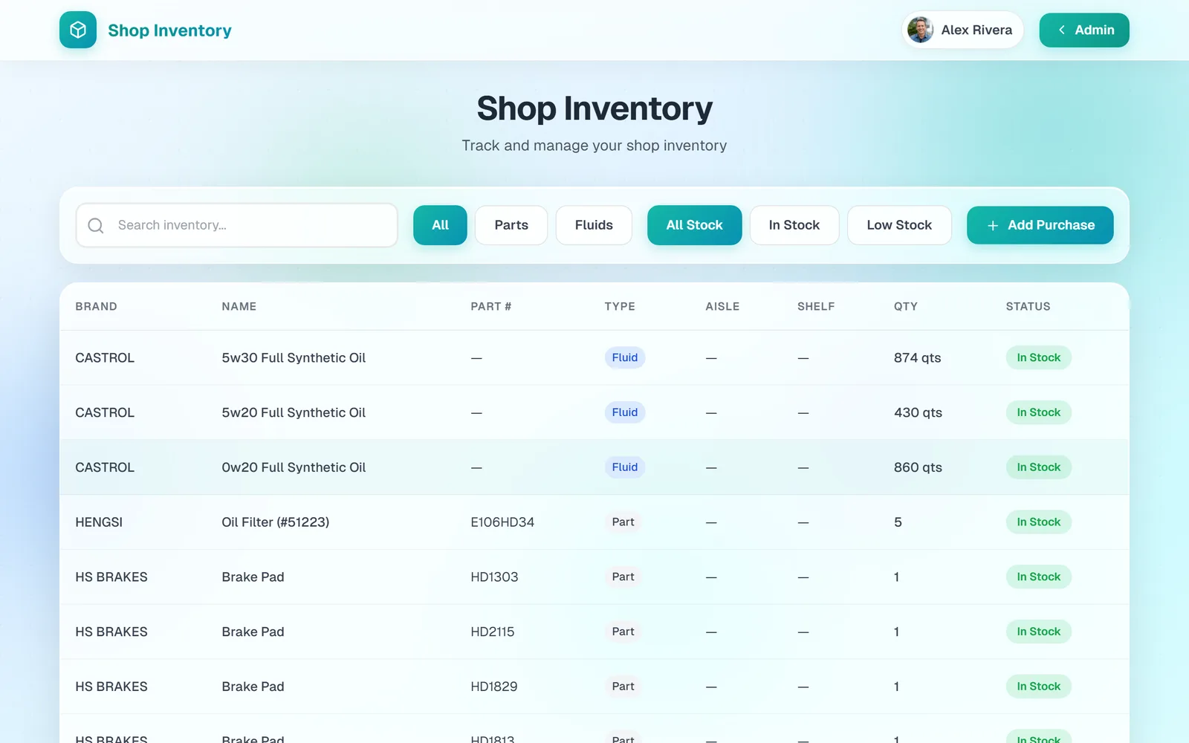
Task: Click the search magnifier icon
Action: coord(96,225)
